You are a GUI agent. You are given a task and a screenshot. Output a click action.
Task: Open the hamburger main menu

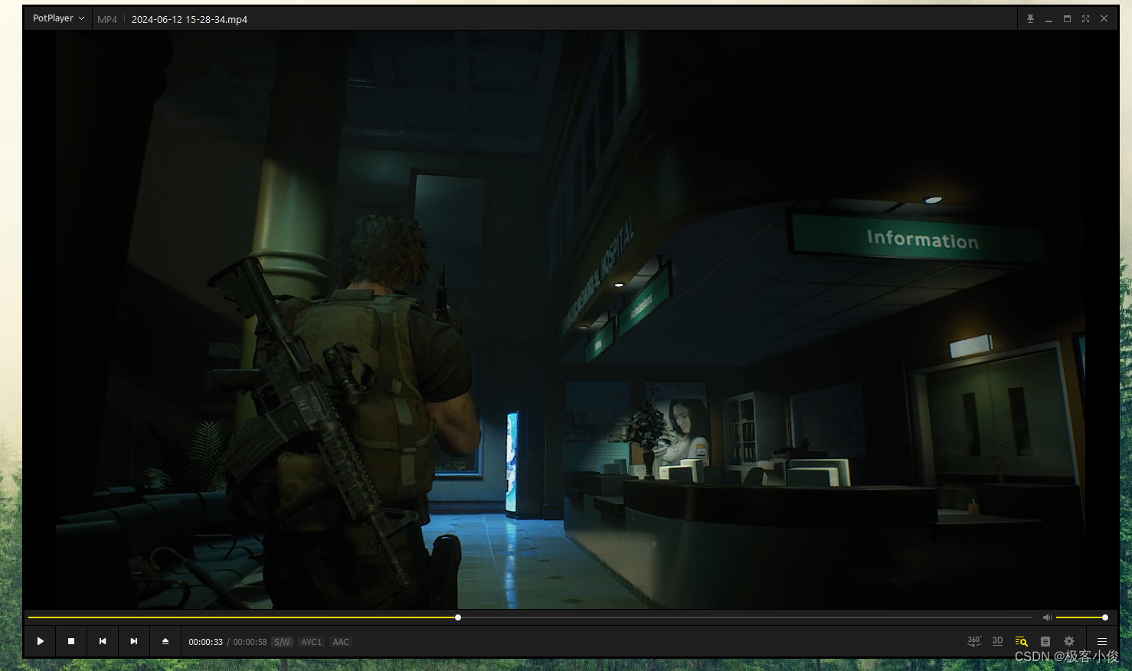coord(1102,641)
